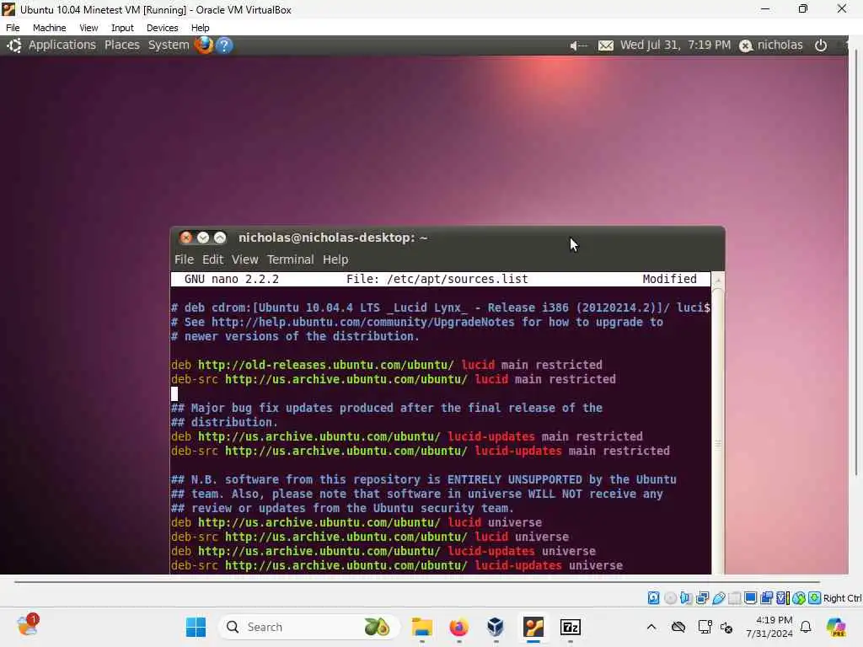Open the Ubuntu Applications menu

[62, 45]
